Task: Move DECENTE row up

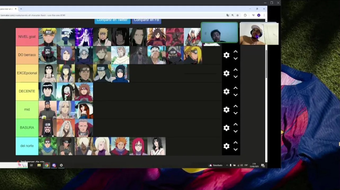Action: pyautogui.click(x=235, y=88)
